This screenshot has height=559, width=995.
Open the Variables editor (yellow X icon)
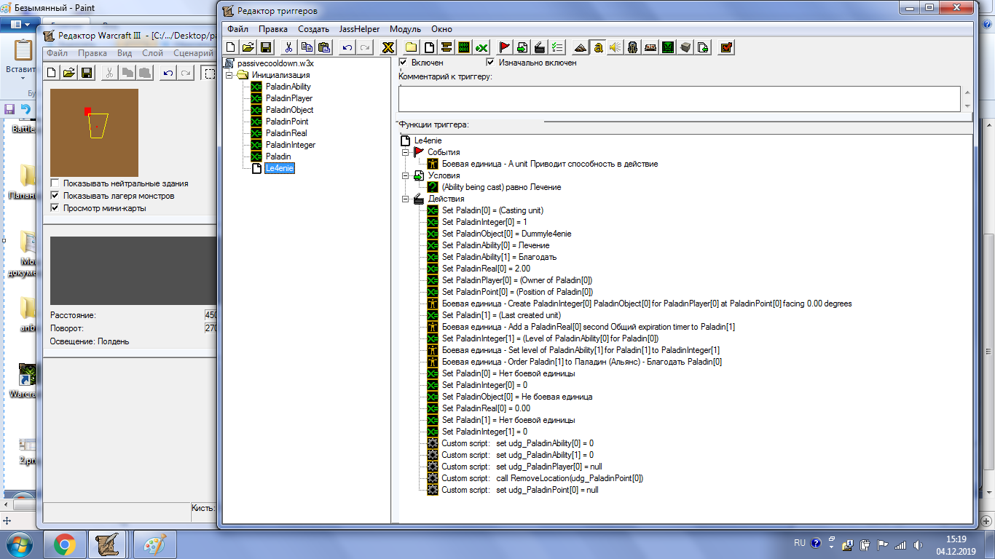388,47
